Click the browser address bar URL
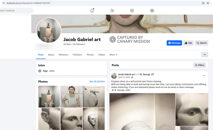 click(x=28, y=3)
